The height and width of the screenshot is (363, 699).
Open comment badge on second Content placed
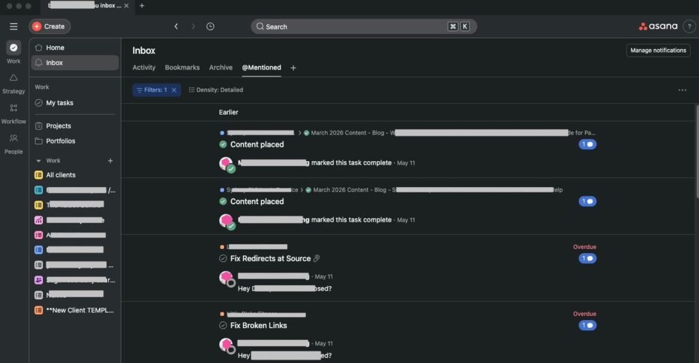pos(588,201)
